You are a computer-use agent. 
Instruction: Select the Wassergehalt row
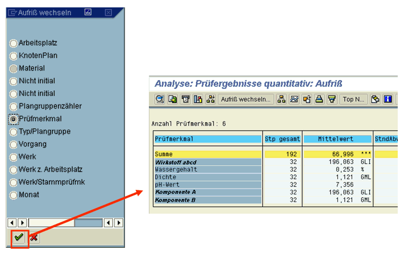(208, 169)
